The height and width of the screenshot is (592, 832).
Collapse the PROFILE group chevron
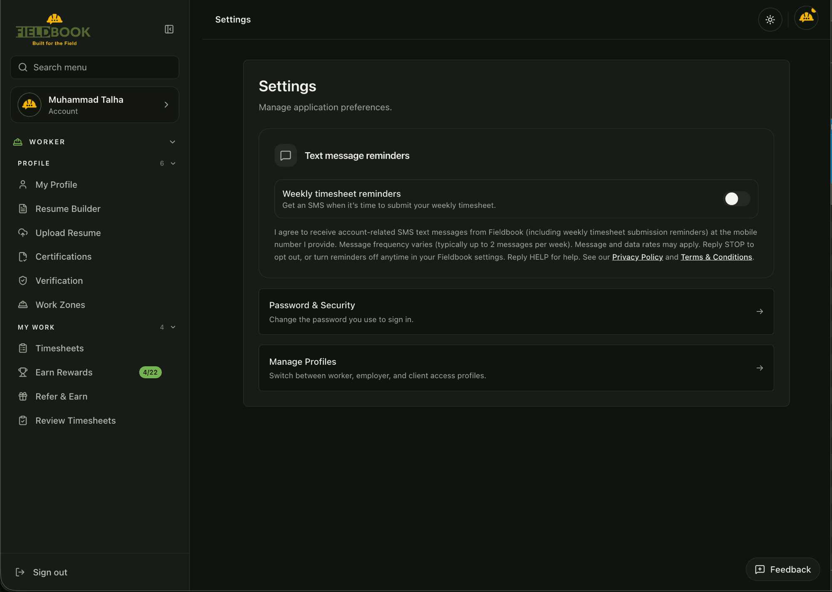173,163
